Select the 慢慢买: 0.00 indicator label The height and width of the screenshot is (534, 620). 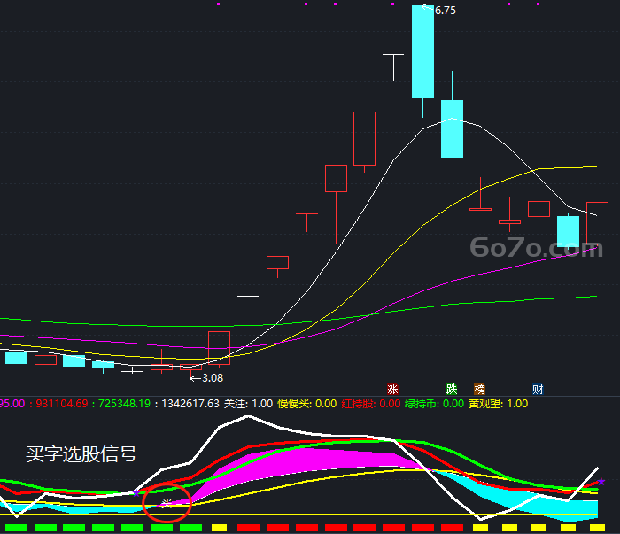point(306,404)
